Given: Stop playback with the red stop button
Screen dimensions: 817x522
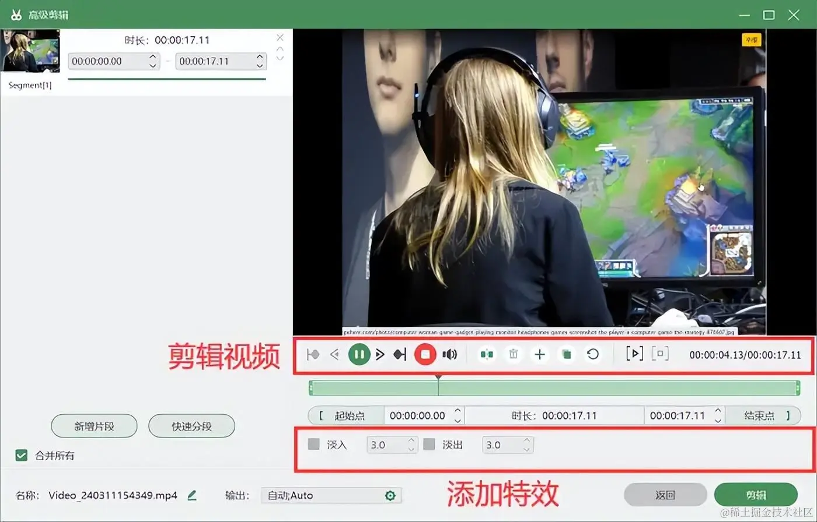Looking at the screenshot, I should tap(425, 354).
